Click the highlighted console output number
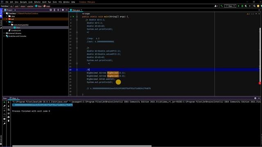Image resolution: width=262 pixels, height=147 pixels. pos(43,105)
